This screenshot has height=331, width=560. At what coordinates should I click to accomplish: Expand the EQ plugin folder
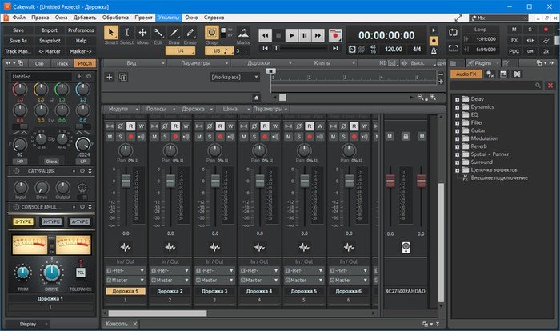pos(457,115)
